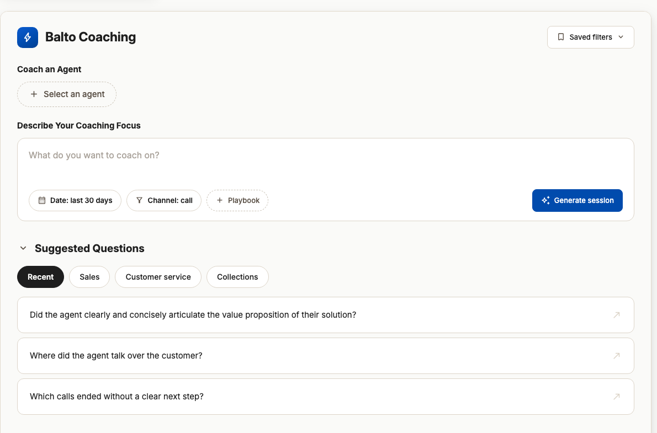
Task: Switch to the Customer service tab
Action: tap(158, 277)
